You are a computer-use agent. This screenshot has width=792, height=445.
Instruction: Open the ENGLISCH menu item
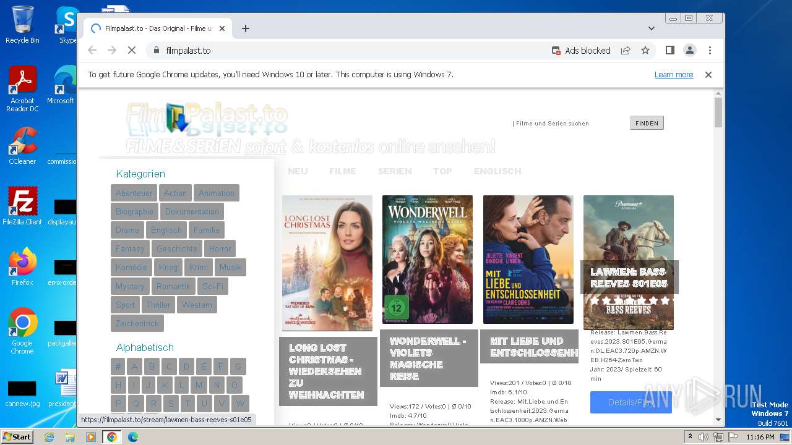(497, 171)
